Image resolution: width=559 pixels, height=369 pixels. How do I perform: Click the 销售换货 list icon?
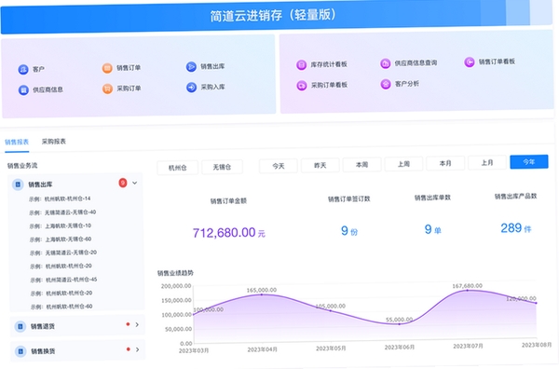click(20, 351)
